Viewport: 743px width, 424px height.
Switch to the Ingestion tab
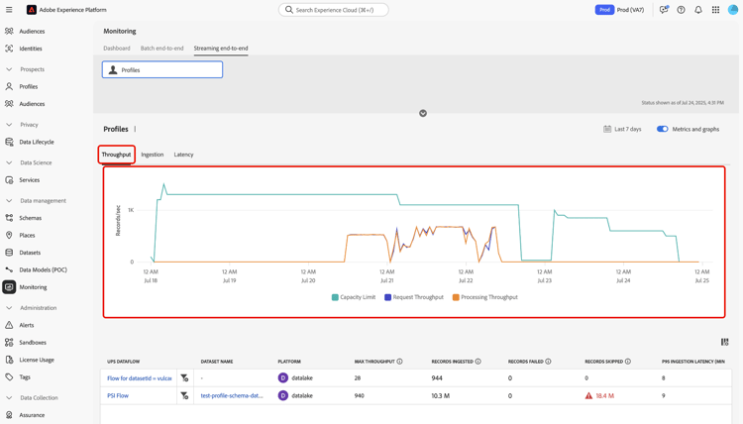[153, 155]
